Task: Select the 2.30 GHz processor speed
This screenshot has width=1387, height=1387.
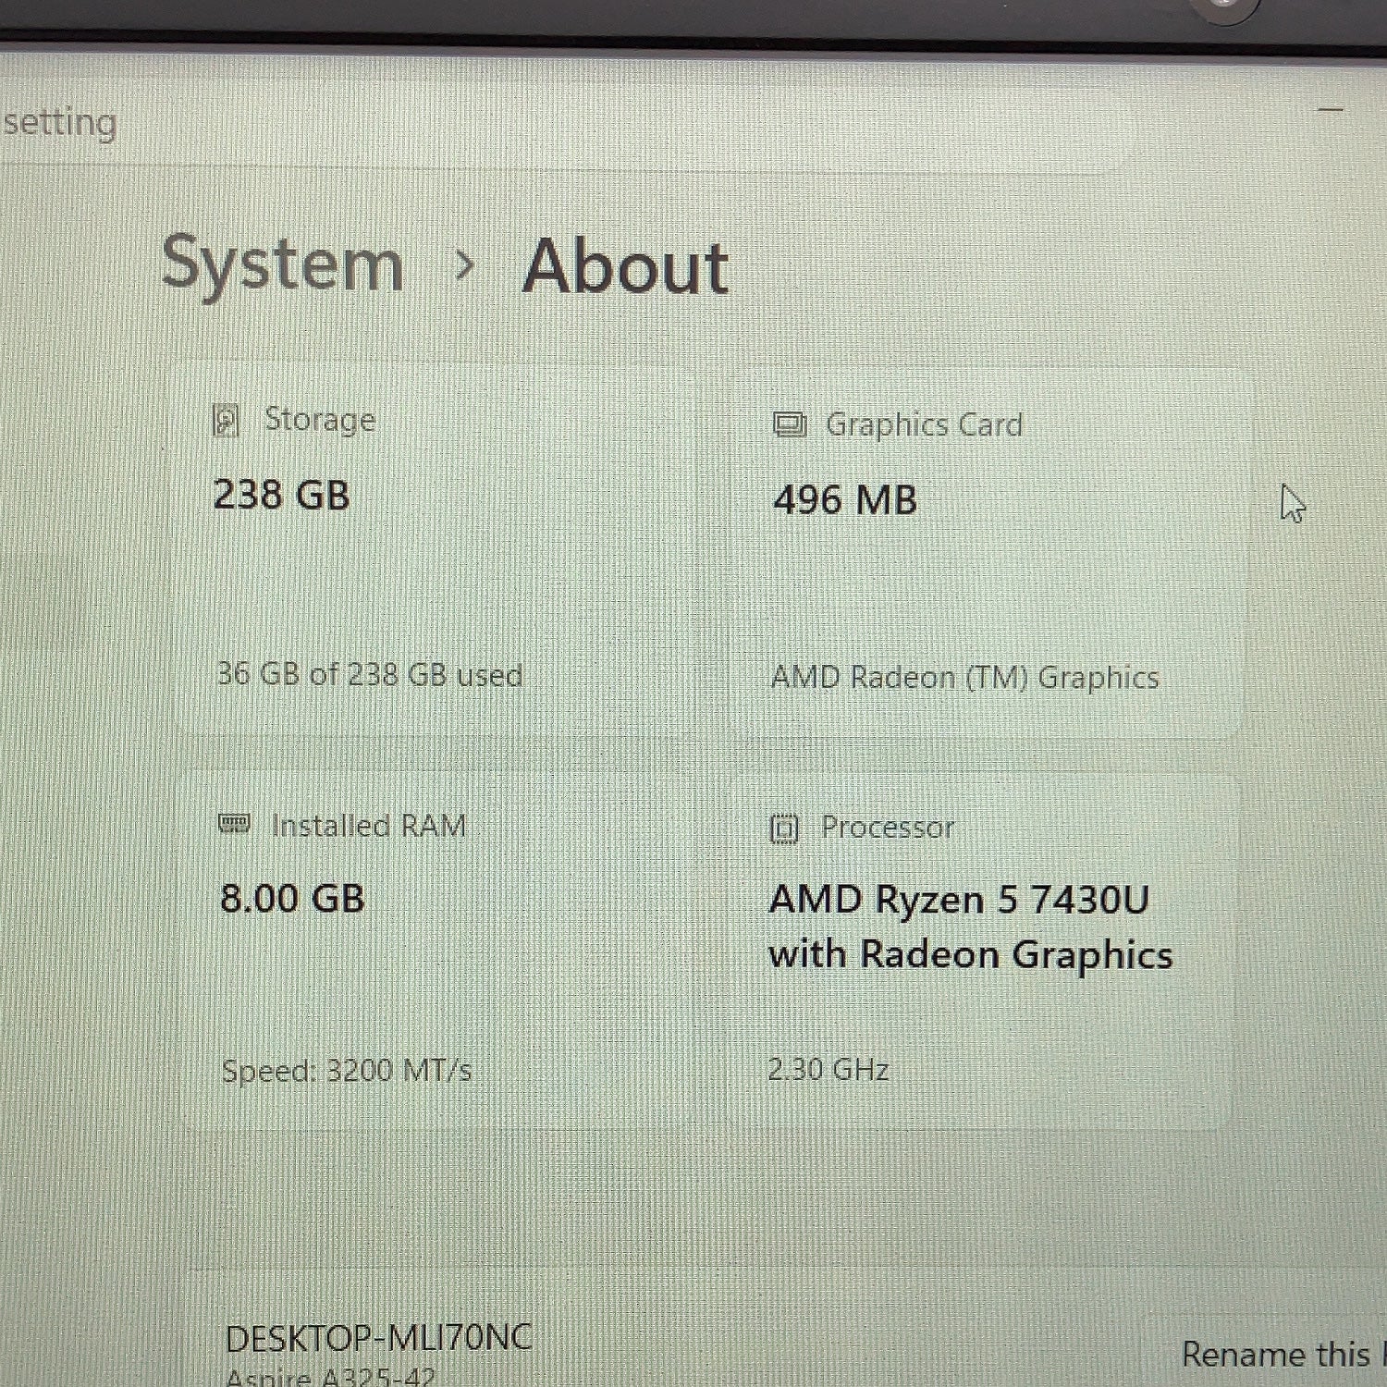Action: pyautogui.click(x=829, y=1070)
